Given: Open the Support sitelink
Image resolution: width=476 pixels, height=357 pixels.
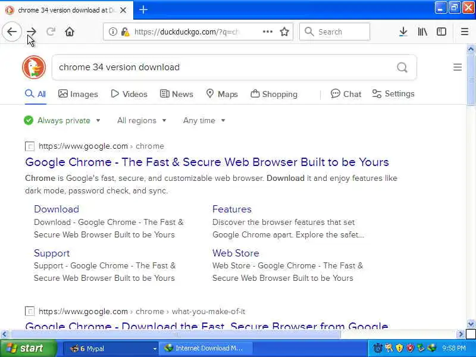Looking at the screenshot, I should pyautogui.click(x=52, y=253).
